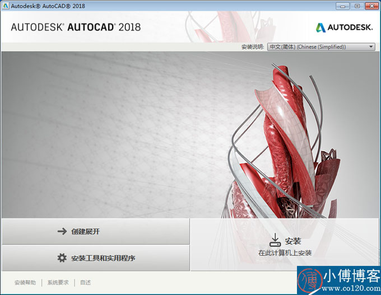Click the www.co120.com watermark URL
The width and height of the screenshot is (381, 295).
click(x=352, y=288)
